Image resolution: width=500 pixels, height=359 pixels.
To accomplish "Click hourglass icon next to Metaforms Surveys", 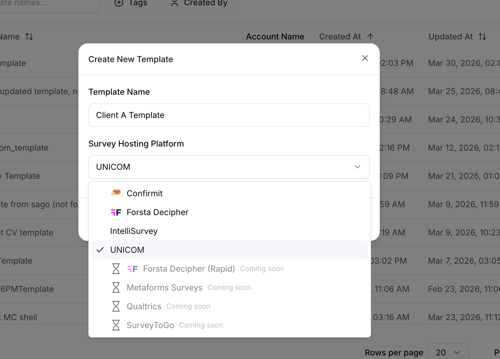I will click(x=116, y=287).
